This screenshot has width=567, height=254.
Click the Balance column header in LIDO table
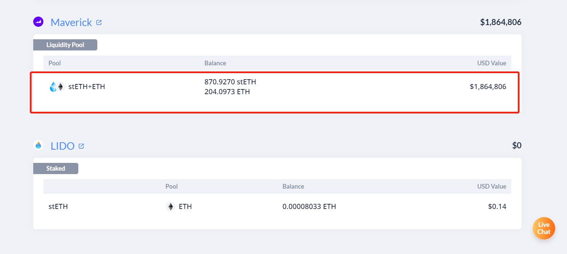tap(293, 186)
